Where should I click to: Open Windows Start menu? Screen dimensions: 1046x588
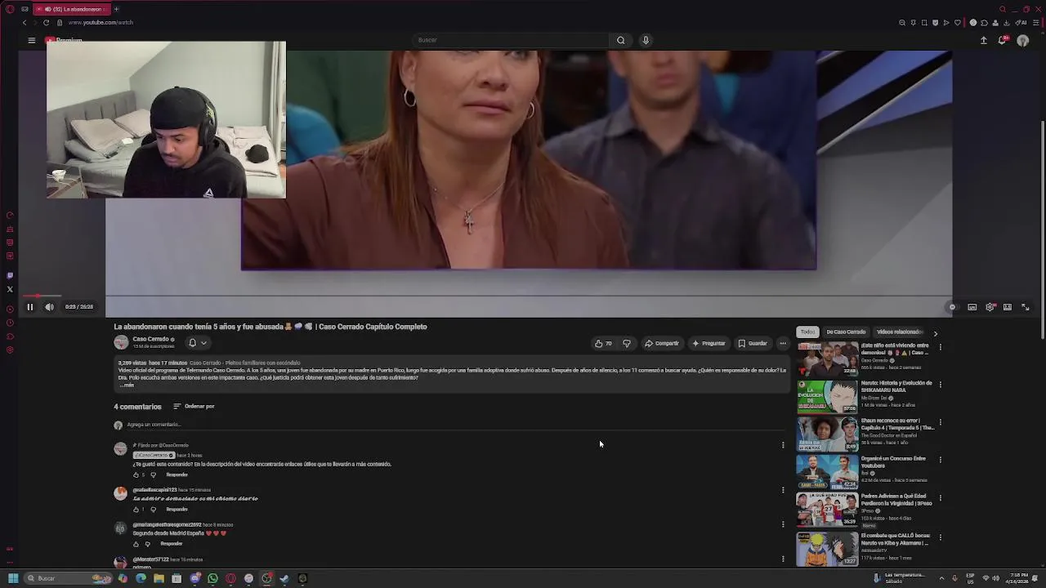pos(13,578)
